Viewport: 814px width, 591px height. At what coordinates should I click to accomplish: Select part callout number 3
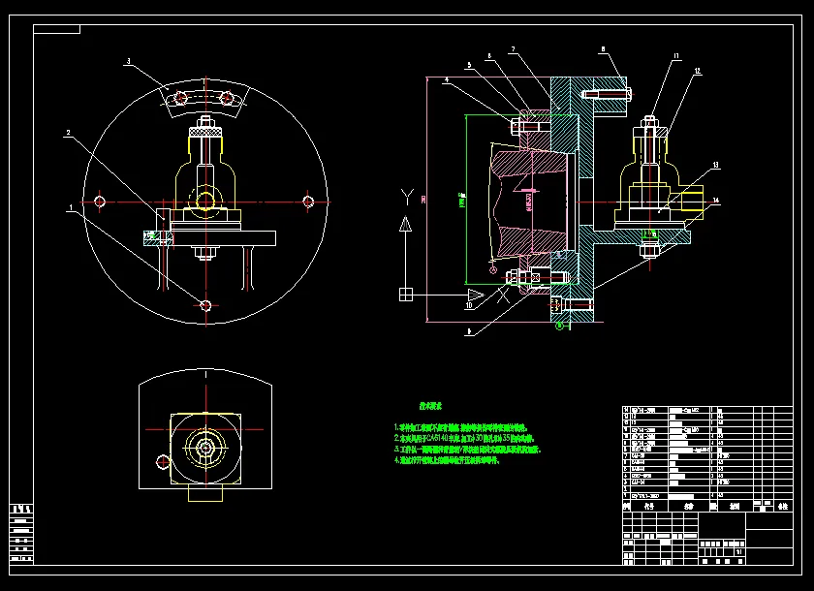pos(129,61)
